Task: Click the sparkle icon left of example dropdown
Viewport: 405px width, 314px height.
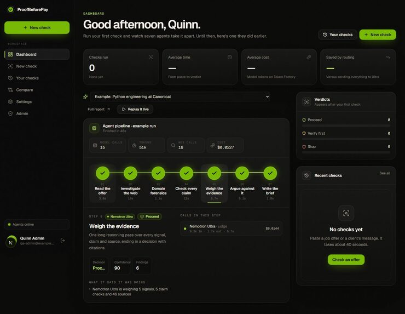Action: 85,97
